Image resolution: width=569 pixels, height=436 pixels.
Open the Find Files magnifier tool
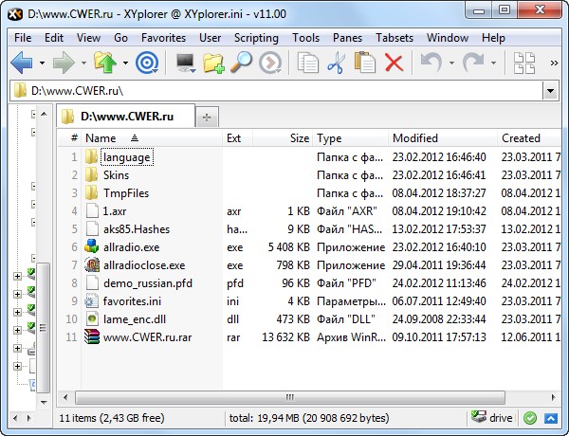point(242,64)
